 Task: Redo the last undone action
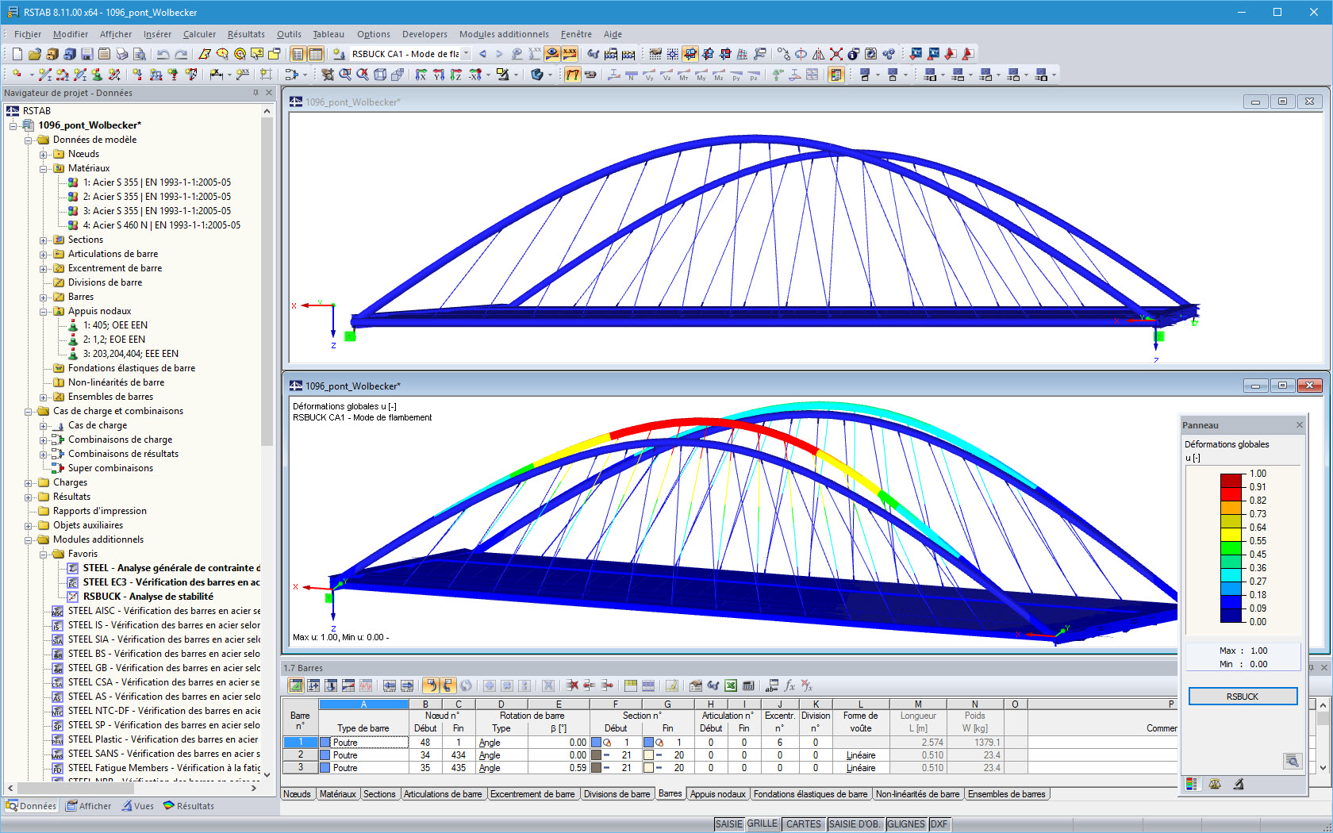pos(181,54)
